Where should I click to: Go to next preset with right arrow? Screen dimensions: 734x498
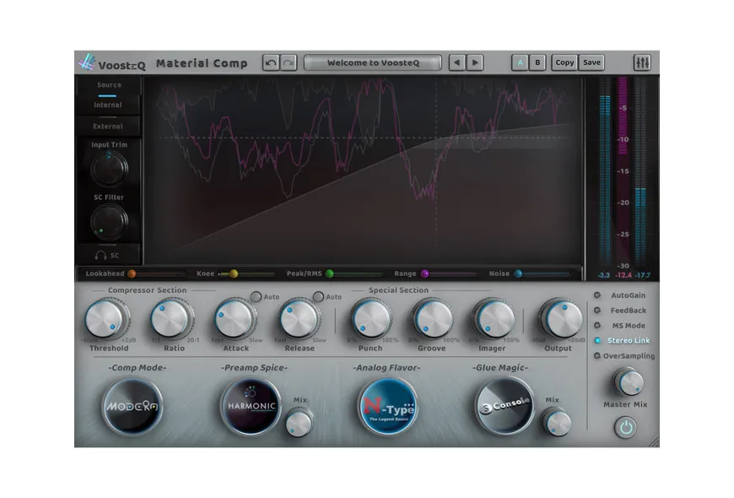point(475,62)
